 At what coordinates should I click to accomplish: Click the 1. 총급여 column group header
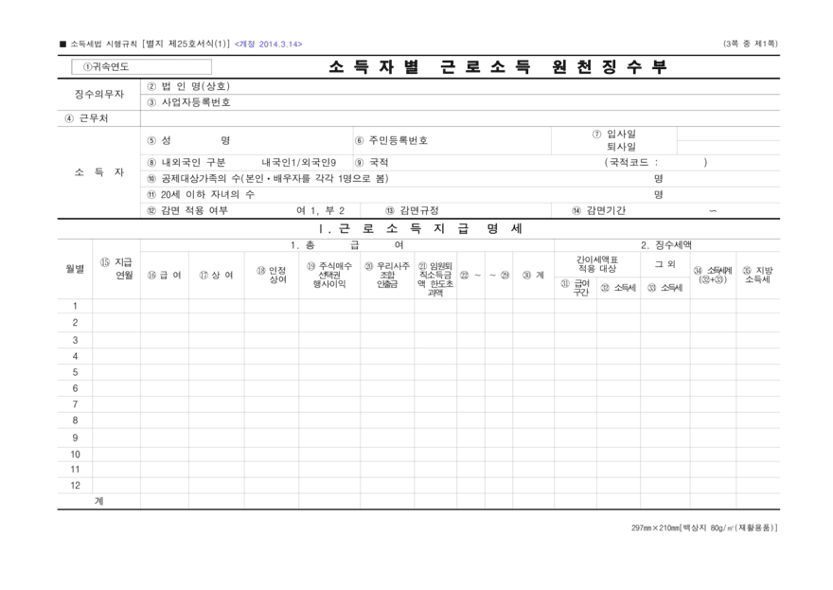coord(346,245)
